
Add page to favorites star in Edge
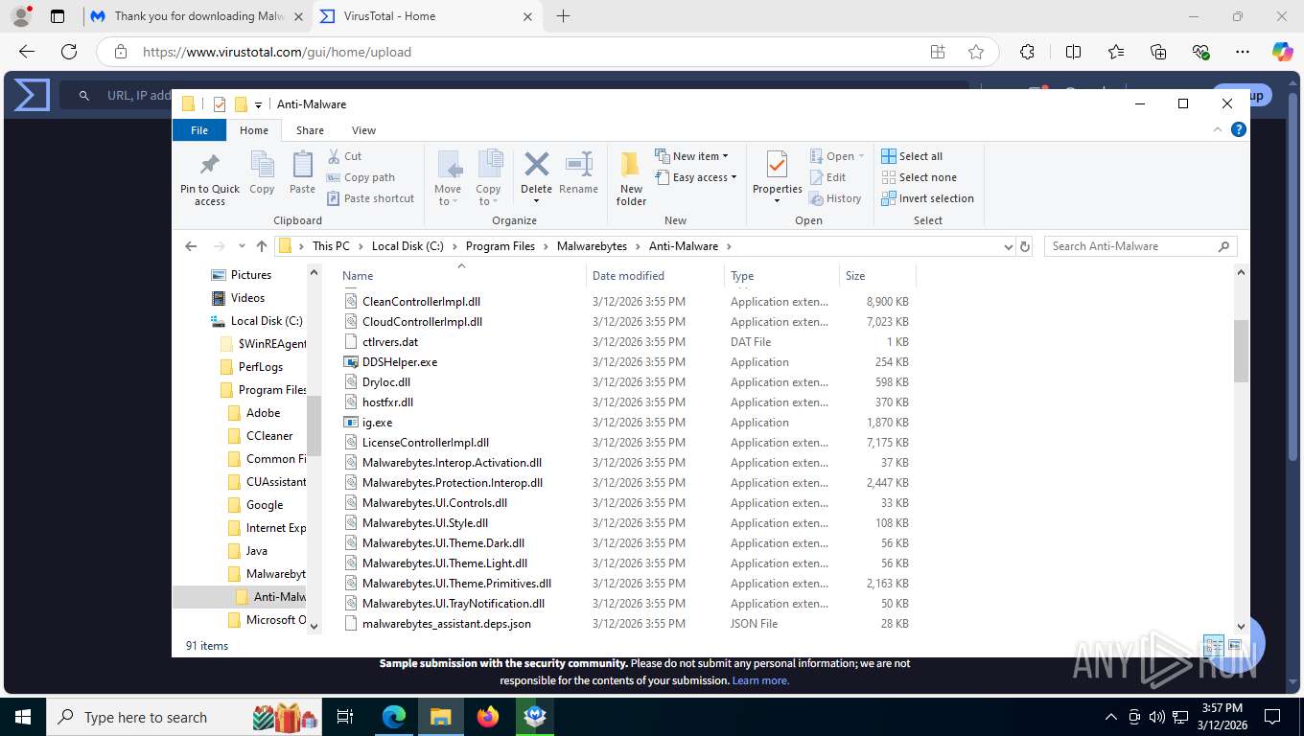976,52
